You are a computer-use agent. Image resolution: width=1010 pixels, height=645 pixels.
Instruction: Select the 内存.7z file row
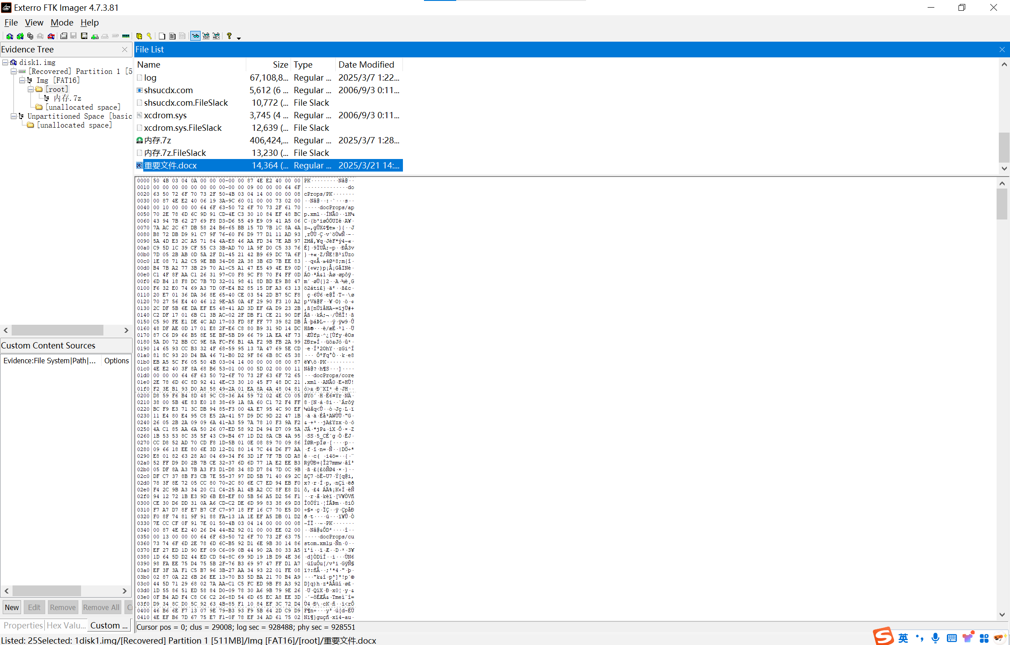158,140
